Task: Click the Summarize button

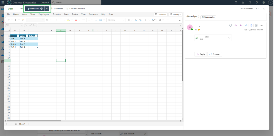Action: coord(208,17)
